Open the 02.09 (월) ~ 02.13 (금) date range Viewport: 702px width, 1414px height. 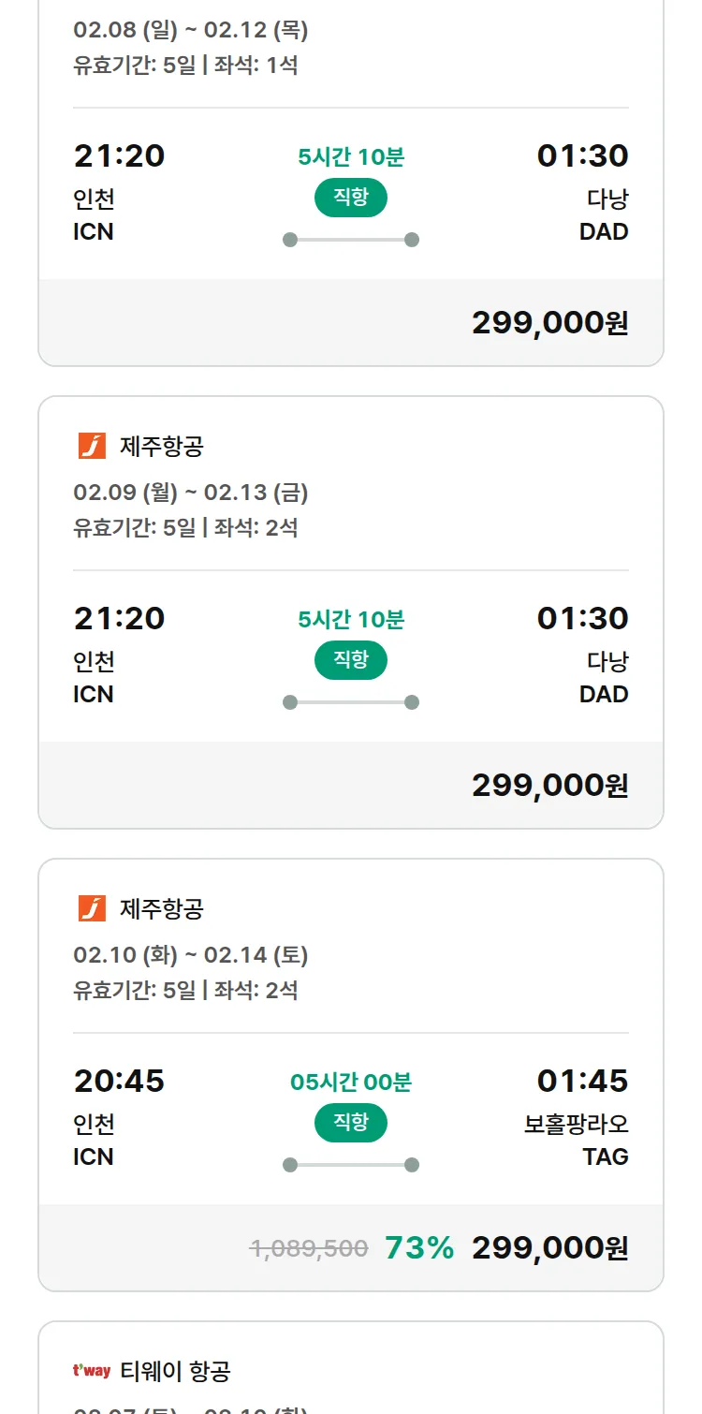click(x=191, y=493)
